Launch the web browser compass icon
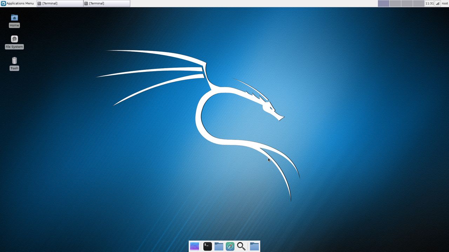The height and width of the screenshot is (252, 449). pyautogui.click(x=230, y=246)
